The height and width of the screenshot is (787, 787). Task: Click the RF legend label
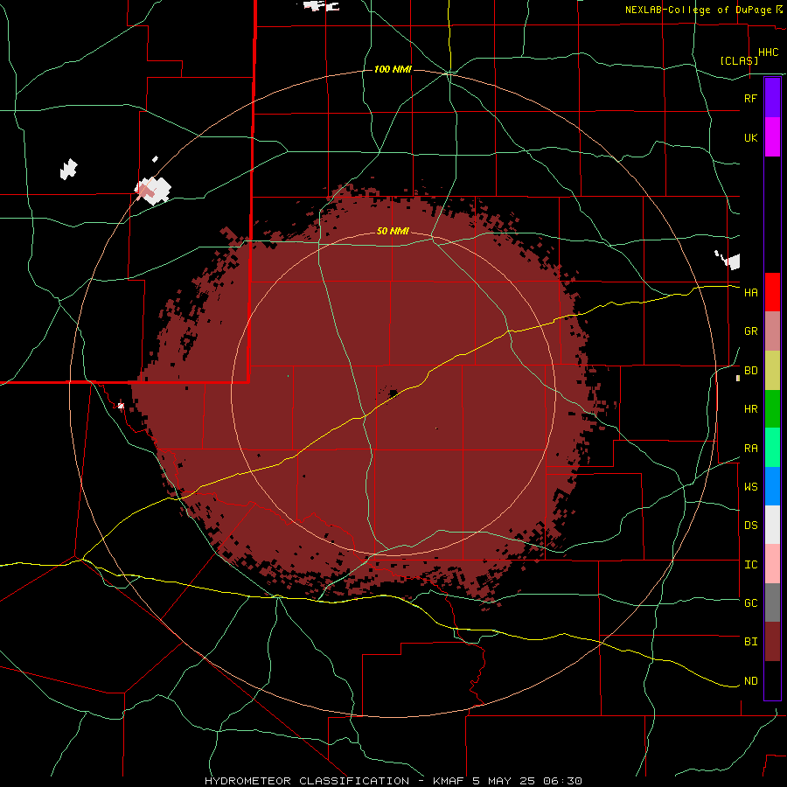point(750,98)
